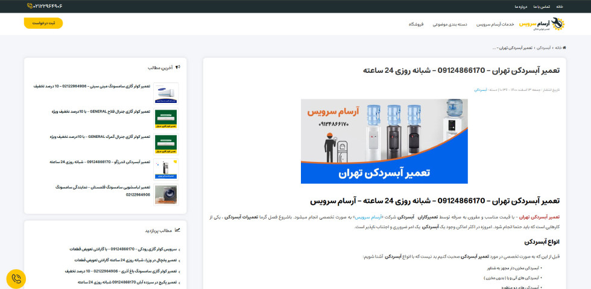This screenshot has width=591, height=289.
Task: Click the phone icon beside 02122964906
Action: coord(30,6)
